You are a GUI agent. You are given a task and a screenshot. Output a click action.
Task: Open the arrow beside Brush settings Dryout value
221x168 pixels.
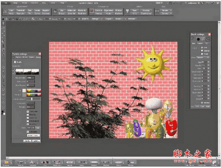pos(208,99)
